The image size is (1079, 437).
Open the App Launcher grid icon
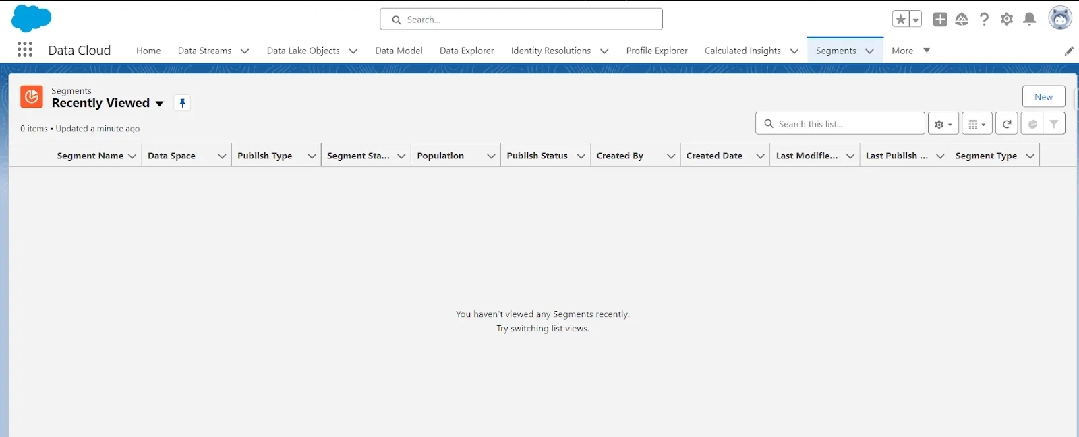25,50
